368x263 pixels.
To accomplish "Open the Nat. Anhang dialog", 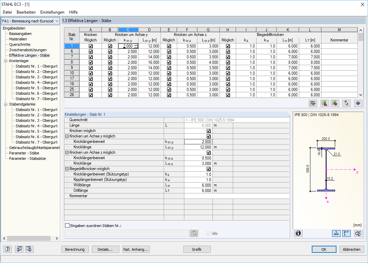I will (x=136, y=249).
